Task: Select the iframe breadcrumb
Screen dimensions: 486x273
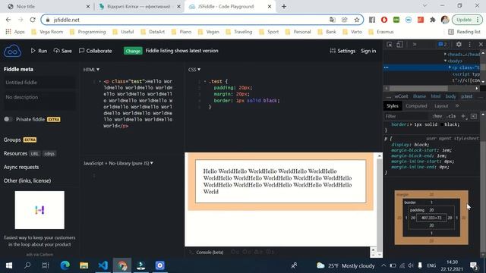Action: pyautogui.click(x=419, y=96)
